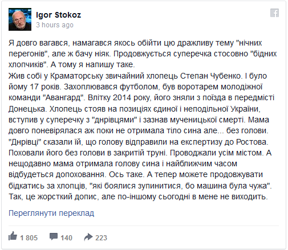
Task: Click the share arrow icon
Action: [88, 237]
